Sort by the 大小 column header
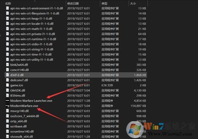Viewport: 198px width, 139px height. (133, 3)
